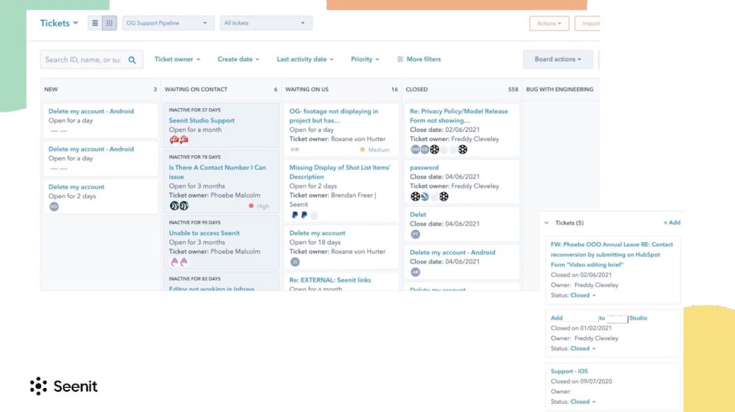735x412 pixels.
Task: Click hand icon on Unable to access Seenit
Action: (x=175, y=262)
